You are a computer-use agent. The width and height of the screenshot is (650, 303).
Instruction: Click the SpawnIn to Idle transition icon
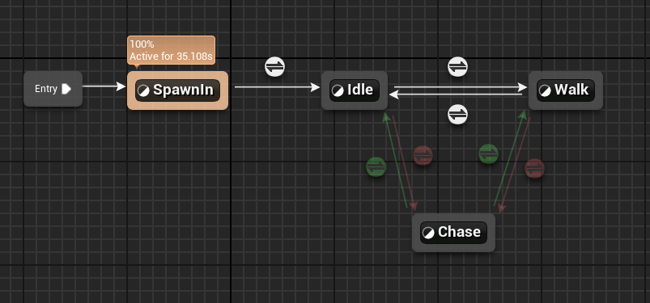275,66
